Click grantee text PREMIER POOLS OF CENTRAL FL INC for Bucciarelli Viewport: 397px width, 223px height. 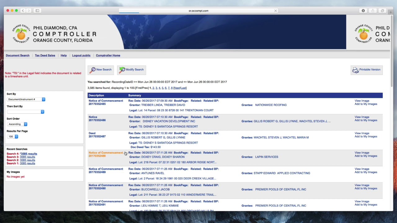pyautogui.click(x=281, y=190)
